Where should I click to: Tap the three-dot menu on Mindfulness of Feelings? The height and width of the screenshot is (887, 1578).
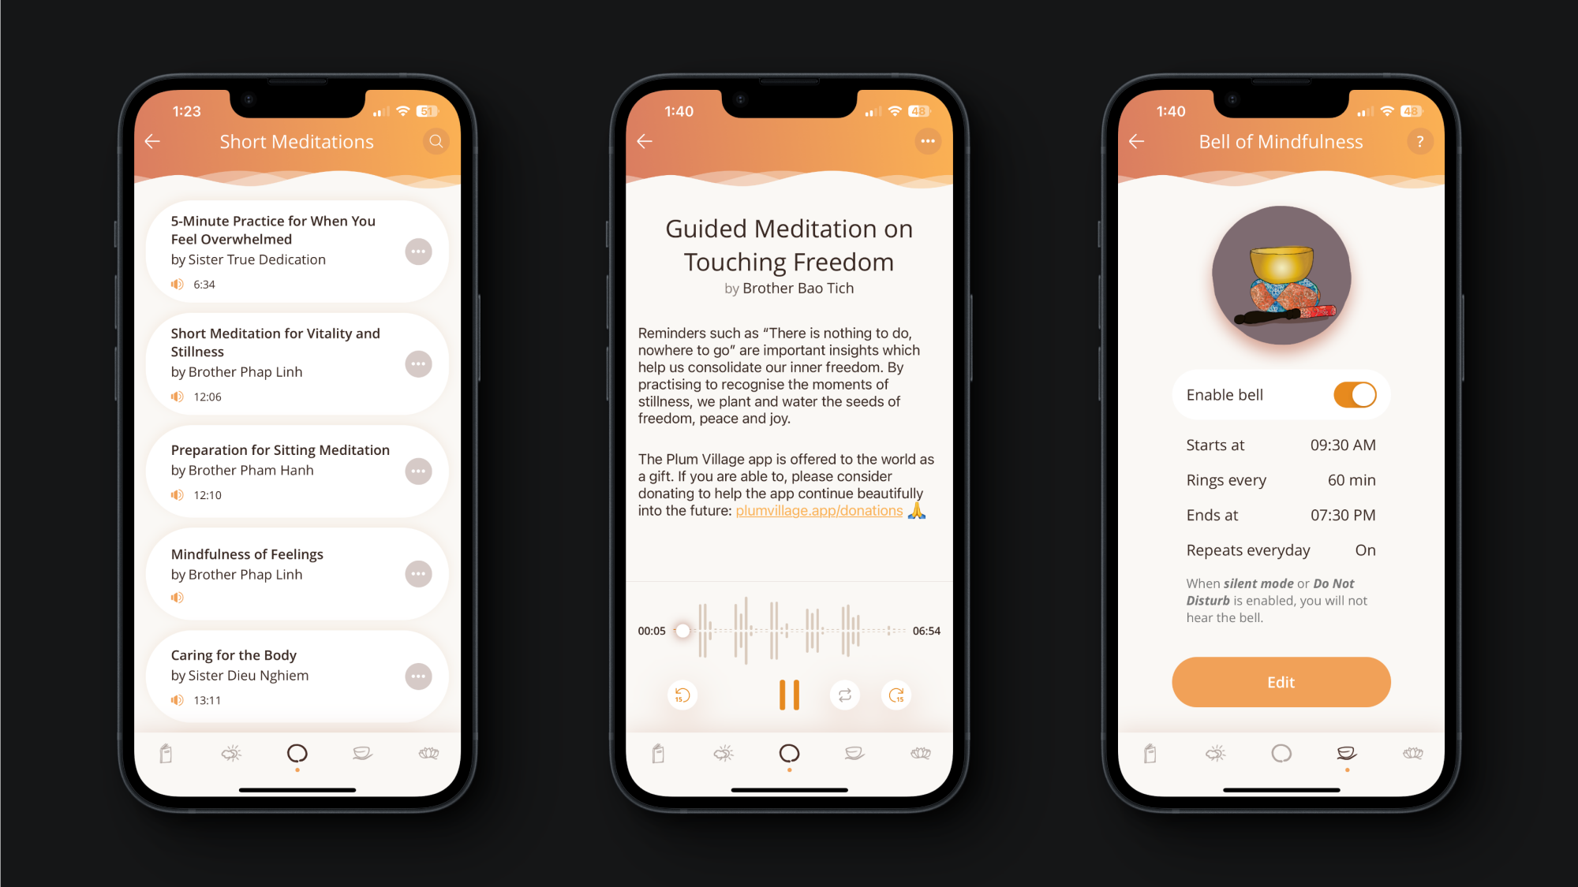tap(420, 573)
